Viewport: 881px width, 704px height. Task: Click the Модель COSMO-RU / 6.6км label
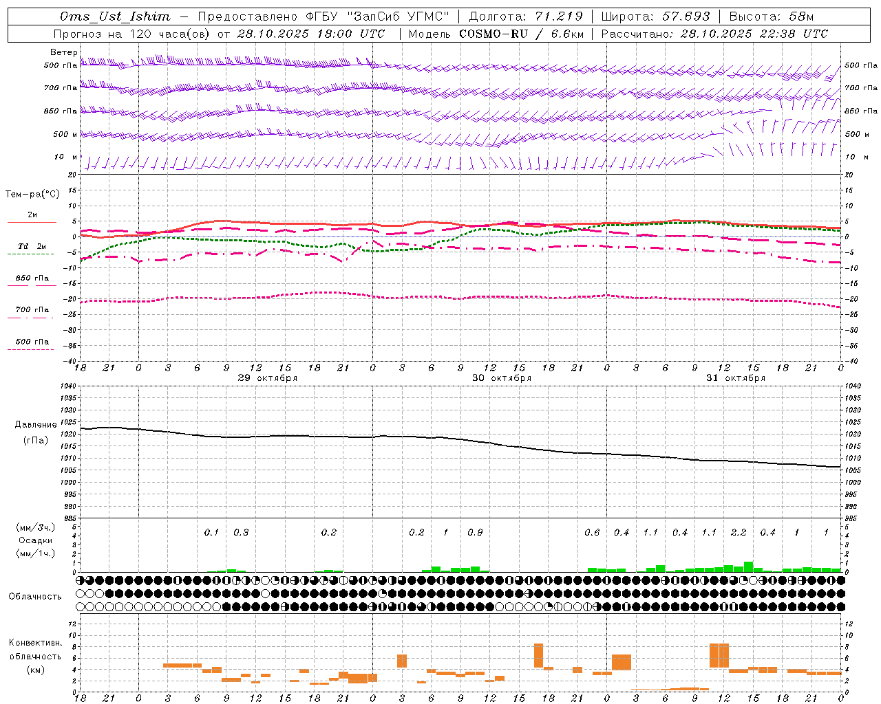[496, 34]
